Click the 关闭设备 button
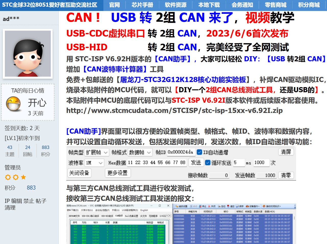The image size is (327, 244). coord(79,173)
